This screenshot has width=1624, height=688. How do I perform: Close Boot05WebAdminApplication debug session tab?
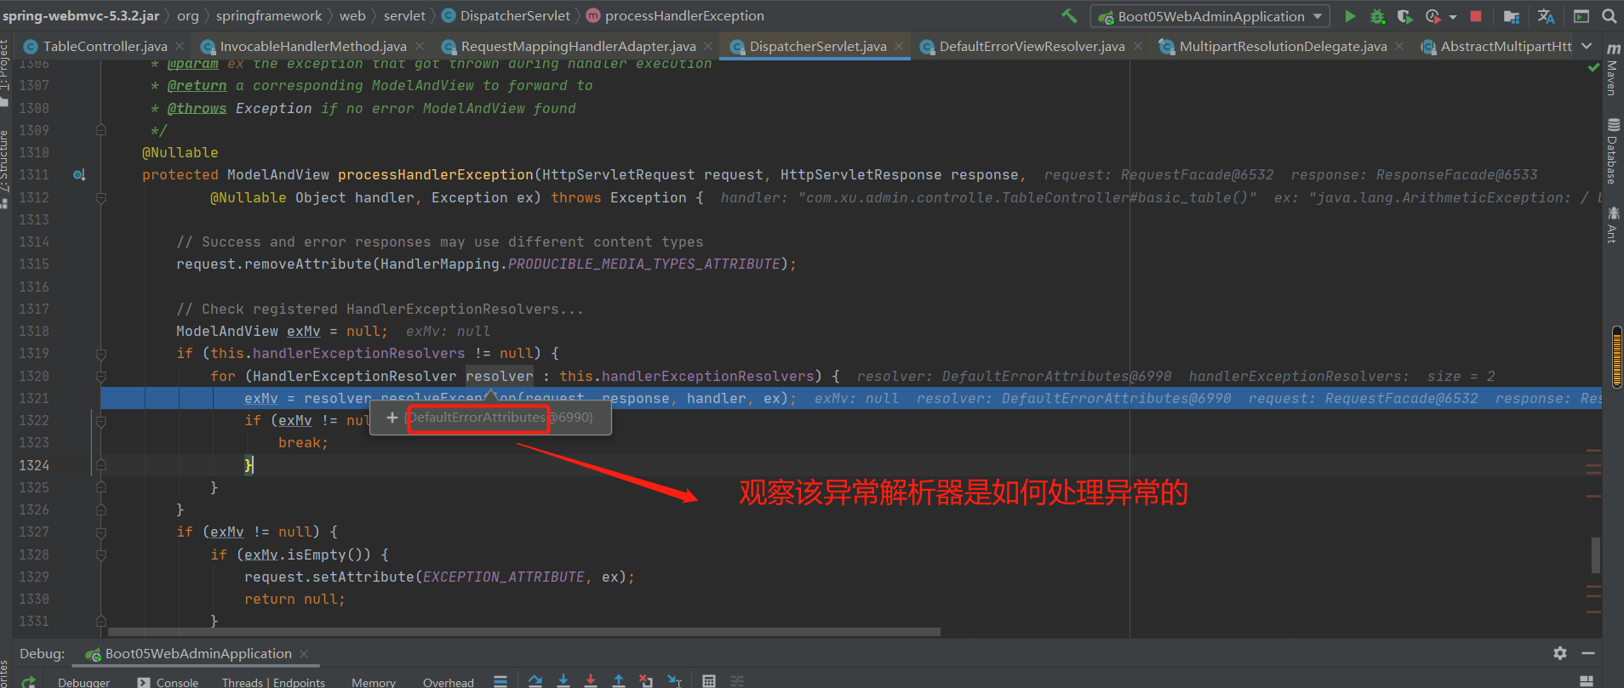pyautogui.click(x=304, y=654)
